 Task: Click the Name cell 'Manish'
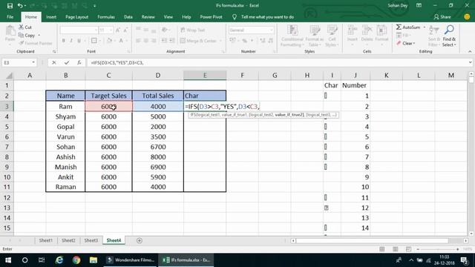coord(65,167)
